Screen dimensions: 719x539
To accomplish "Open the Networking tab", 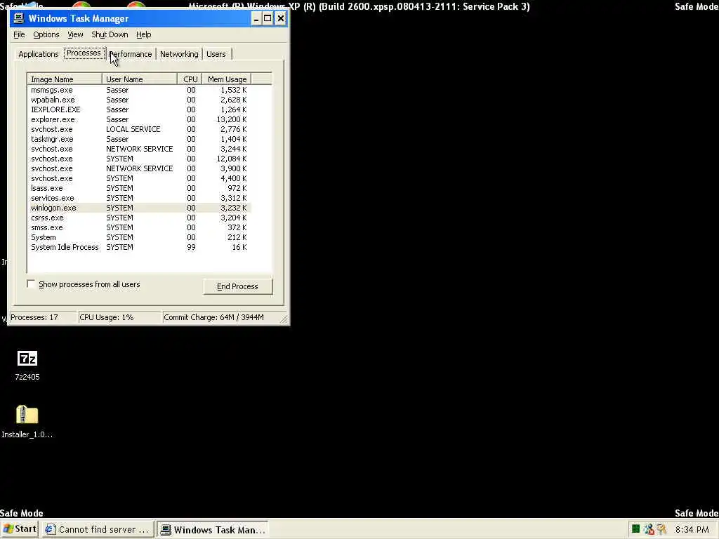I will click(x=179, y=54).
